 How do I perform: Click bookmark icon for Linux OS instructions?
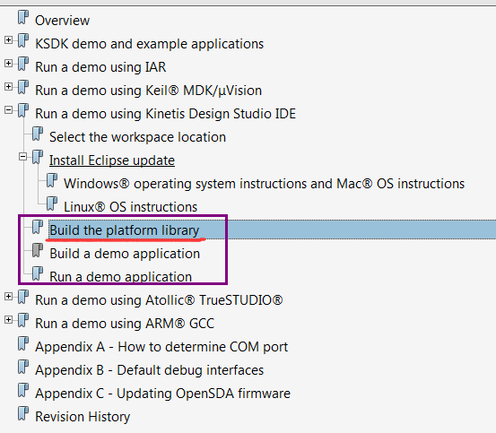tap(52, 204)
